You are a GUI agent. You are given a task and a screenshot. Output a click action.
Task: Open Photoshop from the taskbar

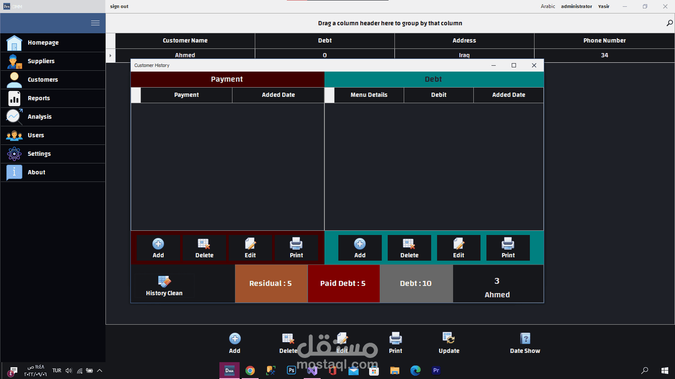click(x=292, y=371)
